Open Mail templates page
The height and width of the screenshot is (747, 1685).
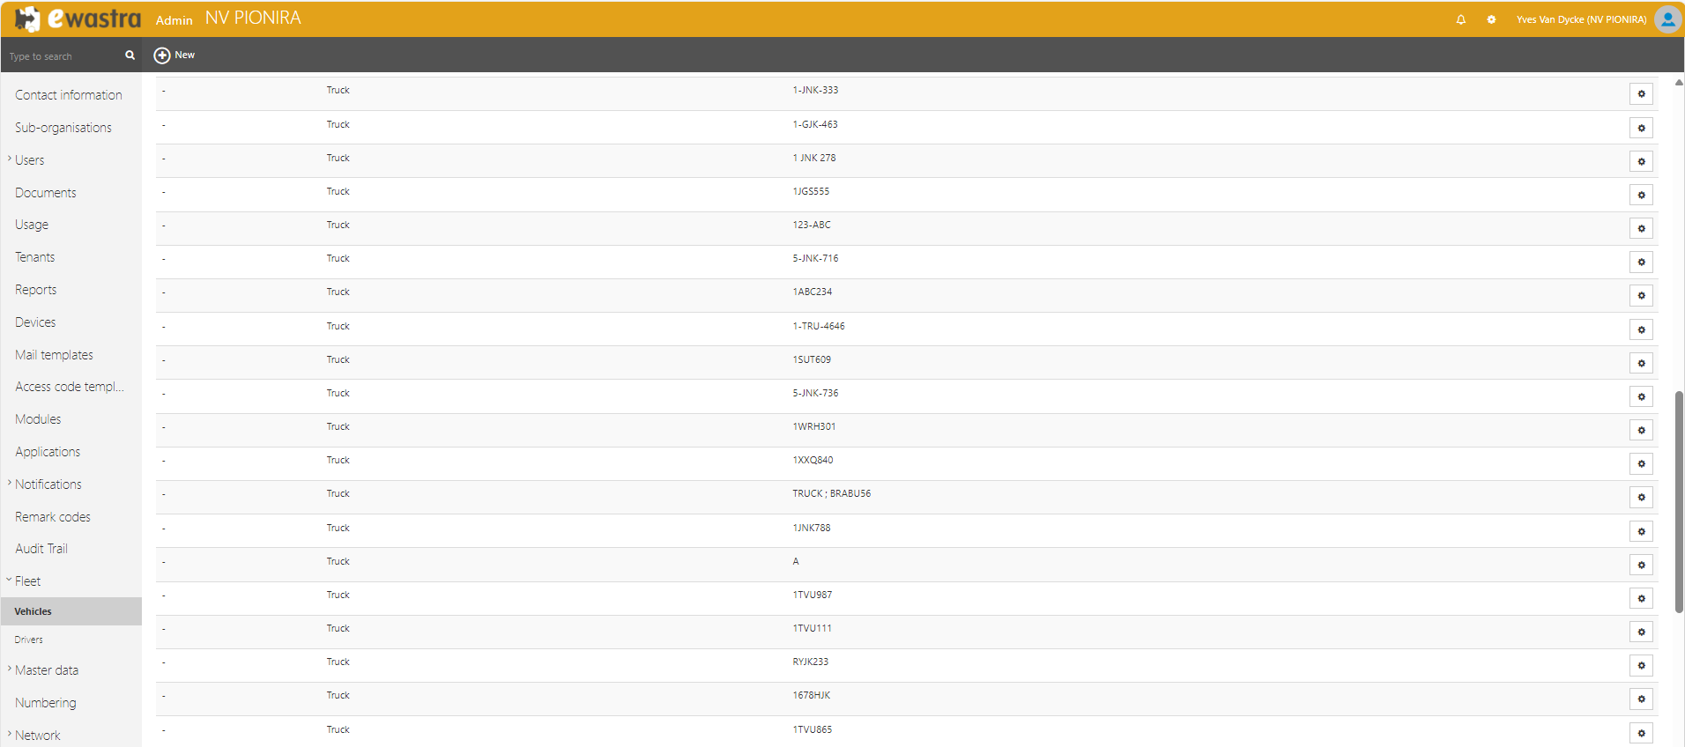pos(54,355)
